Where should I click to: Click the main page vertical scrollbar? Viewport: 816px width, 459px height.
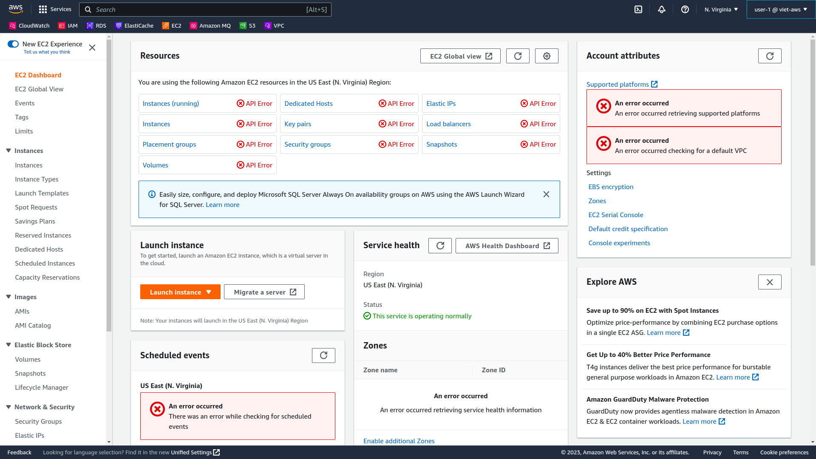(x=813, y=153)
